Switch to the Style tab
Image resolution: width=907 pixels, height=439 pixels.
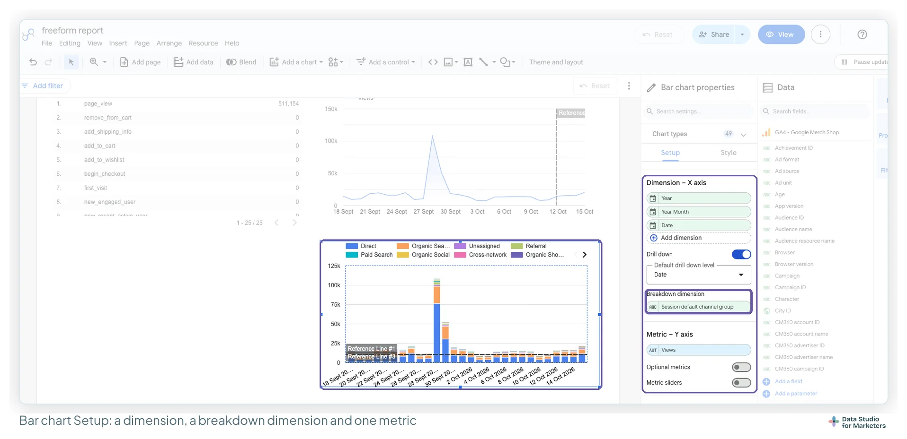point(728,153)
